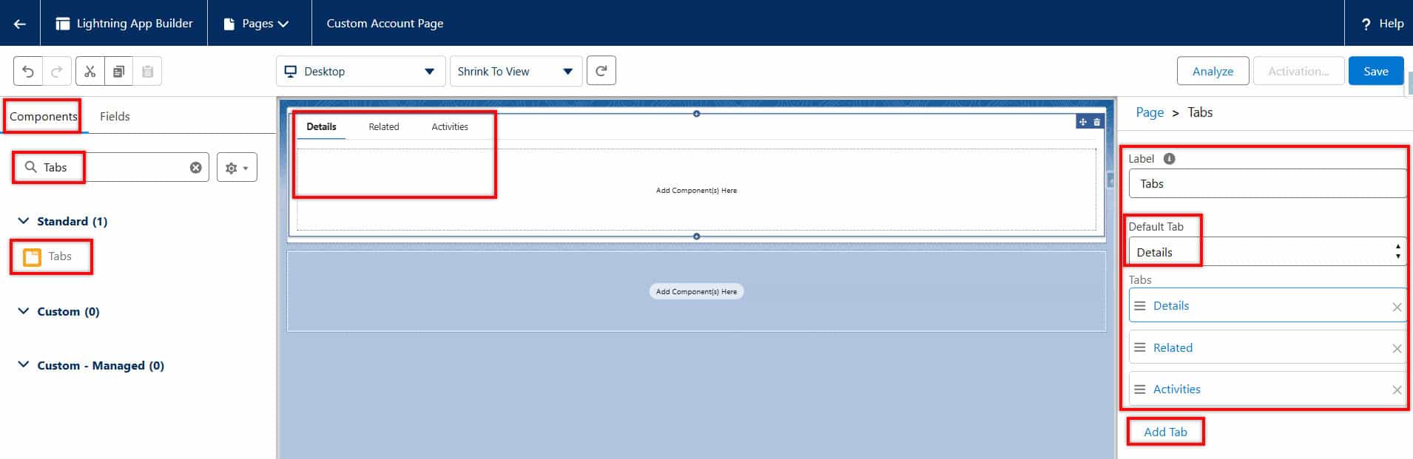This screenshot has width=1413, height=459.
Task: Click the Refresh canvas icon
Action: (601, 71)
